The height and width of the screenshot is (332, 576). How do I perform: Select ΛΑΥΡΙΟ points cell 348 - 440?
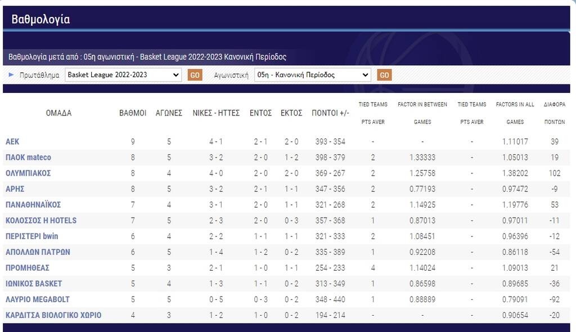point(330,300)
